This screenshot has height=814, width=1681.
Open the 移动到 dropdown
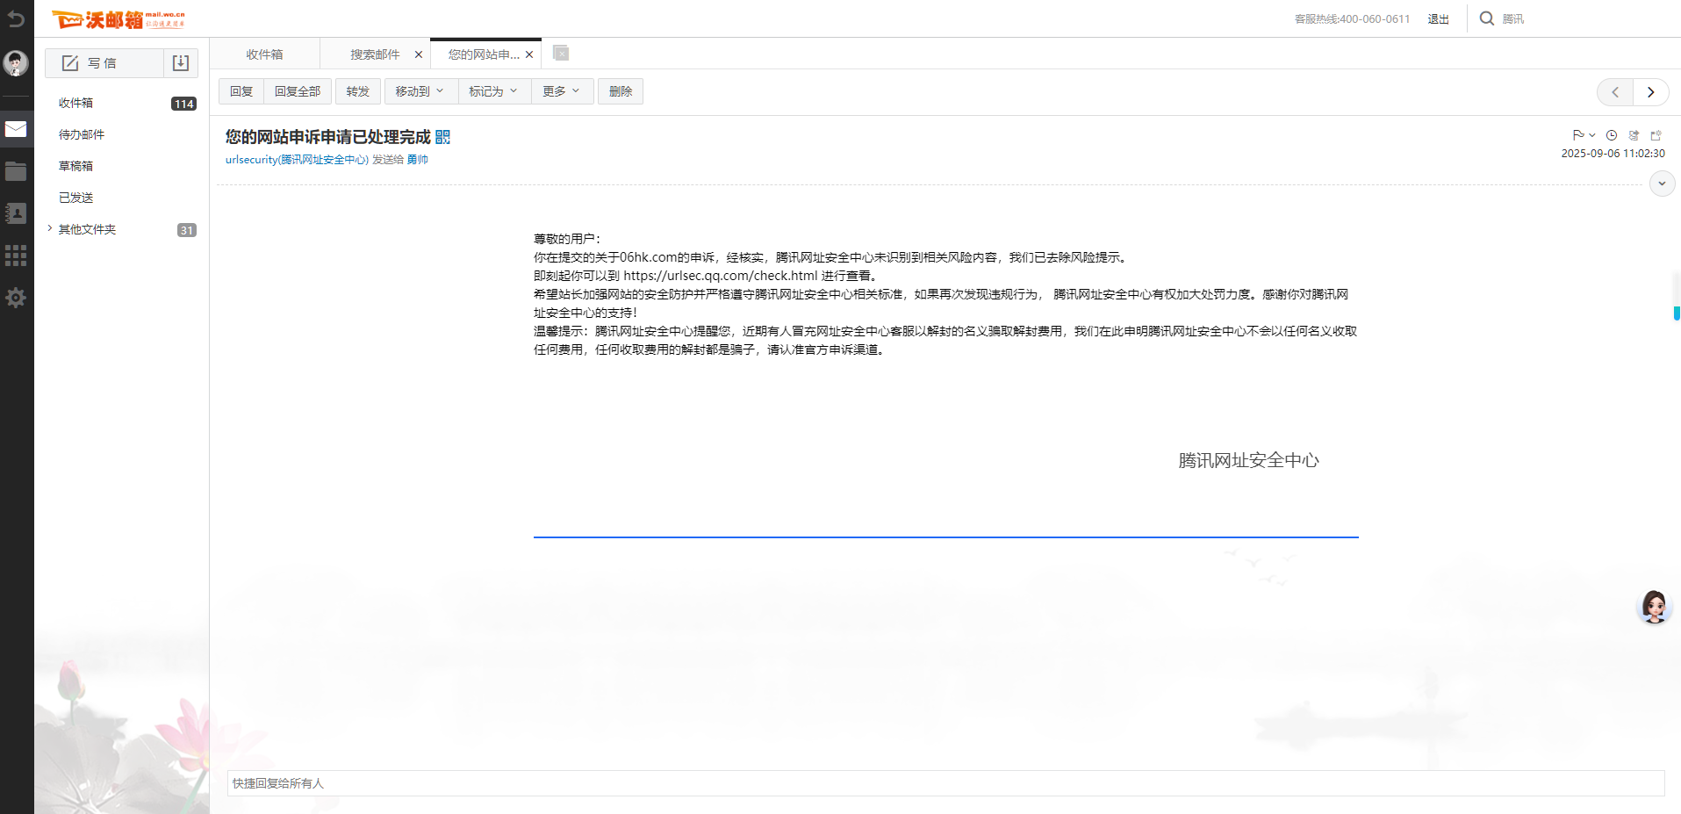[x=420, y=91]
